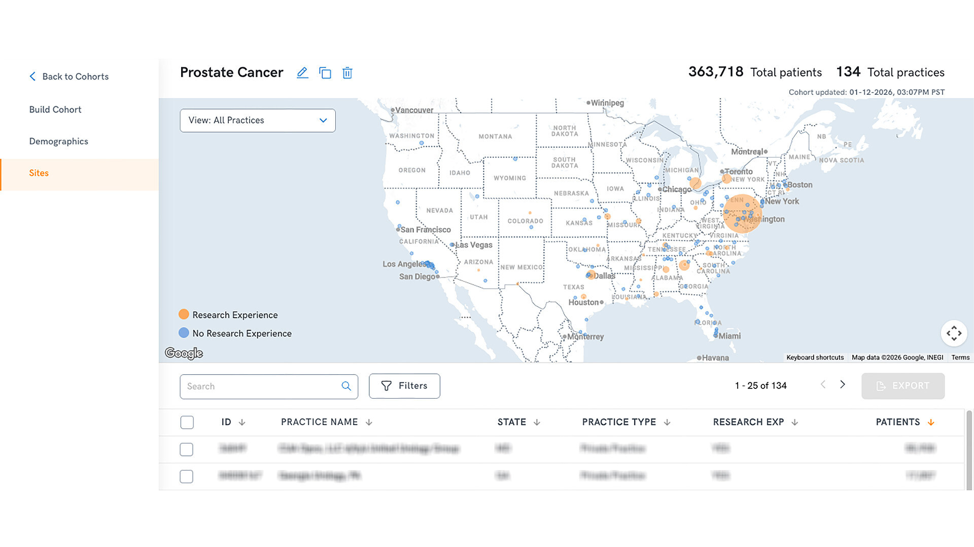
Task: Click the duplicate cohort copy icon
Action: tap(325, 73)
